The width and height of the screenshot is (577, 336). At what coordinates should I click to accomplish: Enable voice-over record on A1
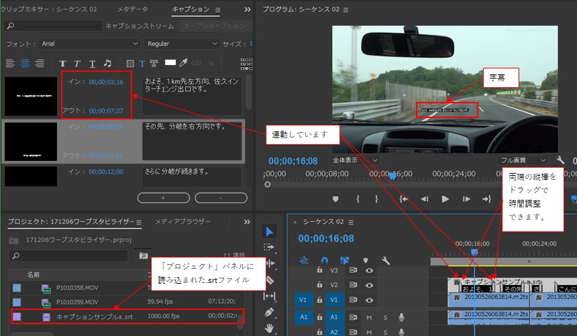tap(401, 317)
